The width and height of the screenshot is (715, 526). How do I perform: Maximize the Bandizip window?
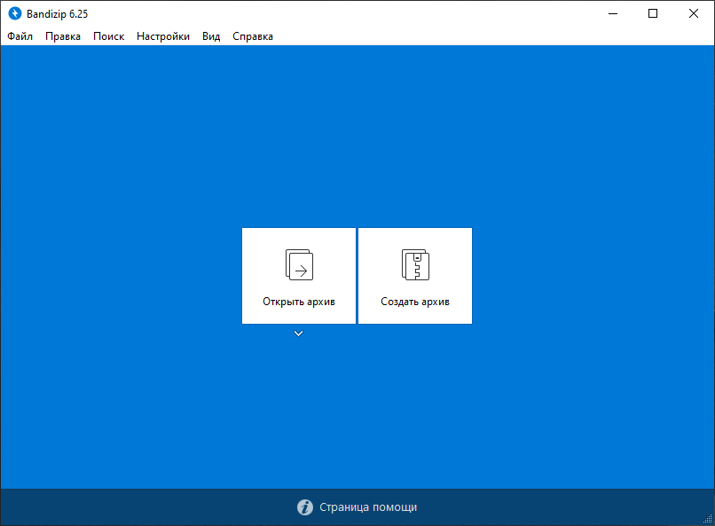[653, 13]
